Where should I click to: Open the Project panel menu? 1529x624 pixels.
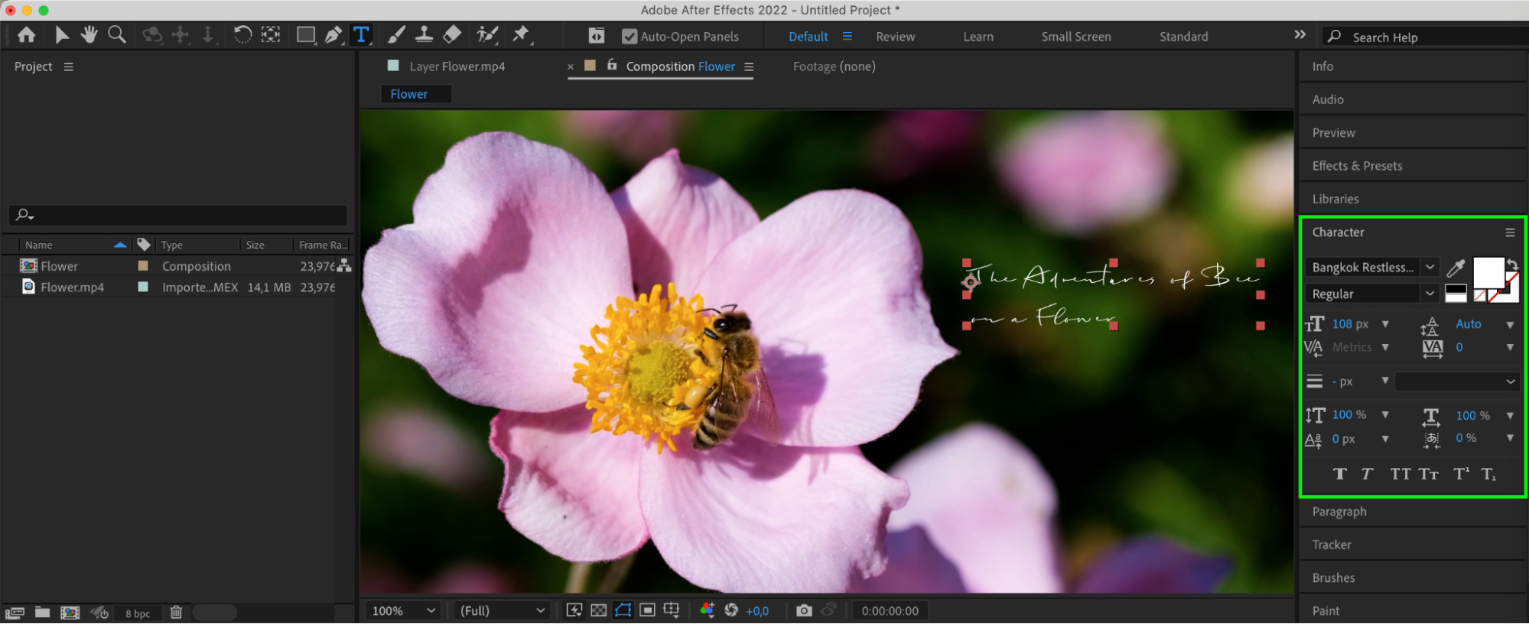(x=69, y=67)
